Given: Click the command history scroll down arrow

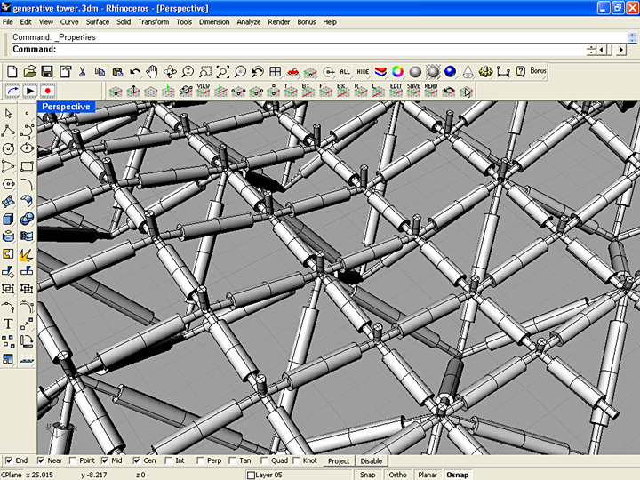Looking at the screenshot, I should tap(632, 38).
